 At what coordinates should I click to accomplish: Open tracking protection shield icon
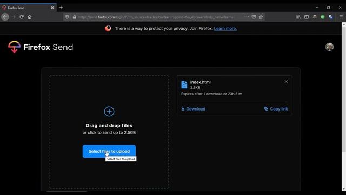click(x=67, y=17)
